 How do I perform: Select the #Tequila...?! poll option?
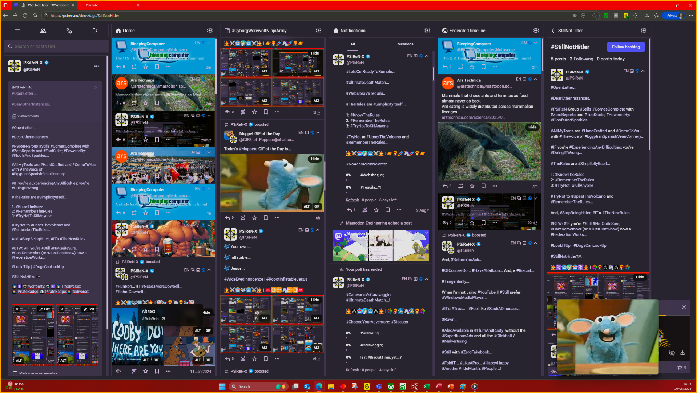371,188
